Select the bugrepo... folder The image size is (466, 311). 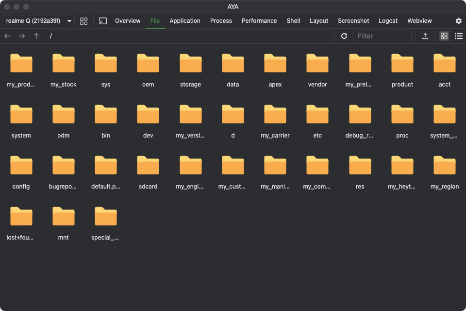point(63,173)
